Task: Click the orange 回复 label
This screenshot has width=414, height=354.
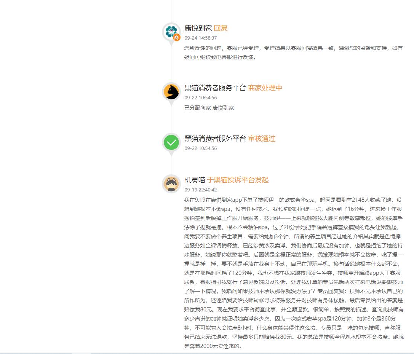Action: pyautogui.click(x=221, y=28)
